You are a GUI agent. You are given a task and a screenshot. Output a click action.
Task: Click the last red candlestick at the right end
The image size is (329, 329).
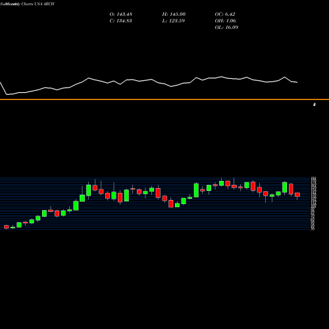[297, 195]
